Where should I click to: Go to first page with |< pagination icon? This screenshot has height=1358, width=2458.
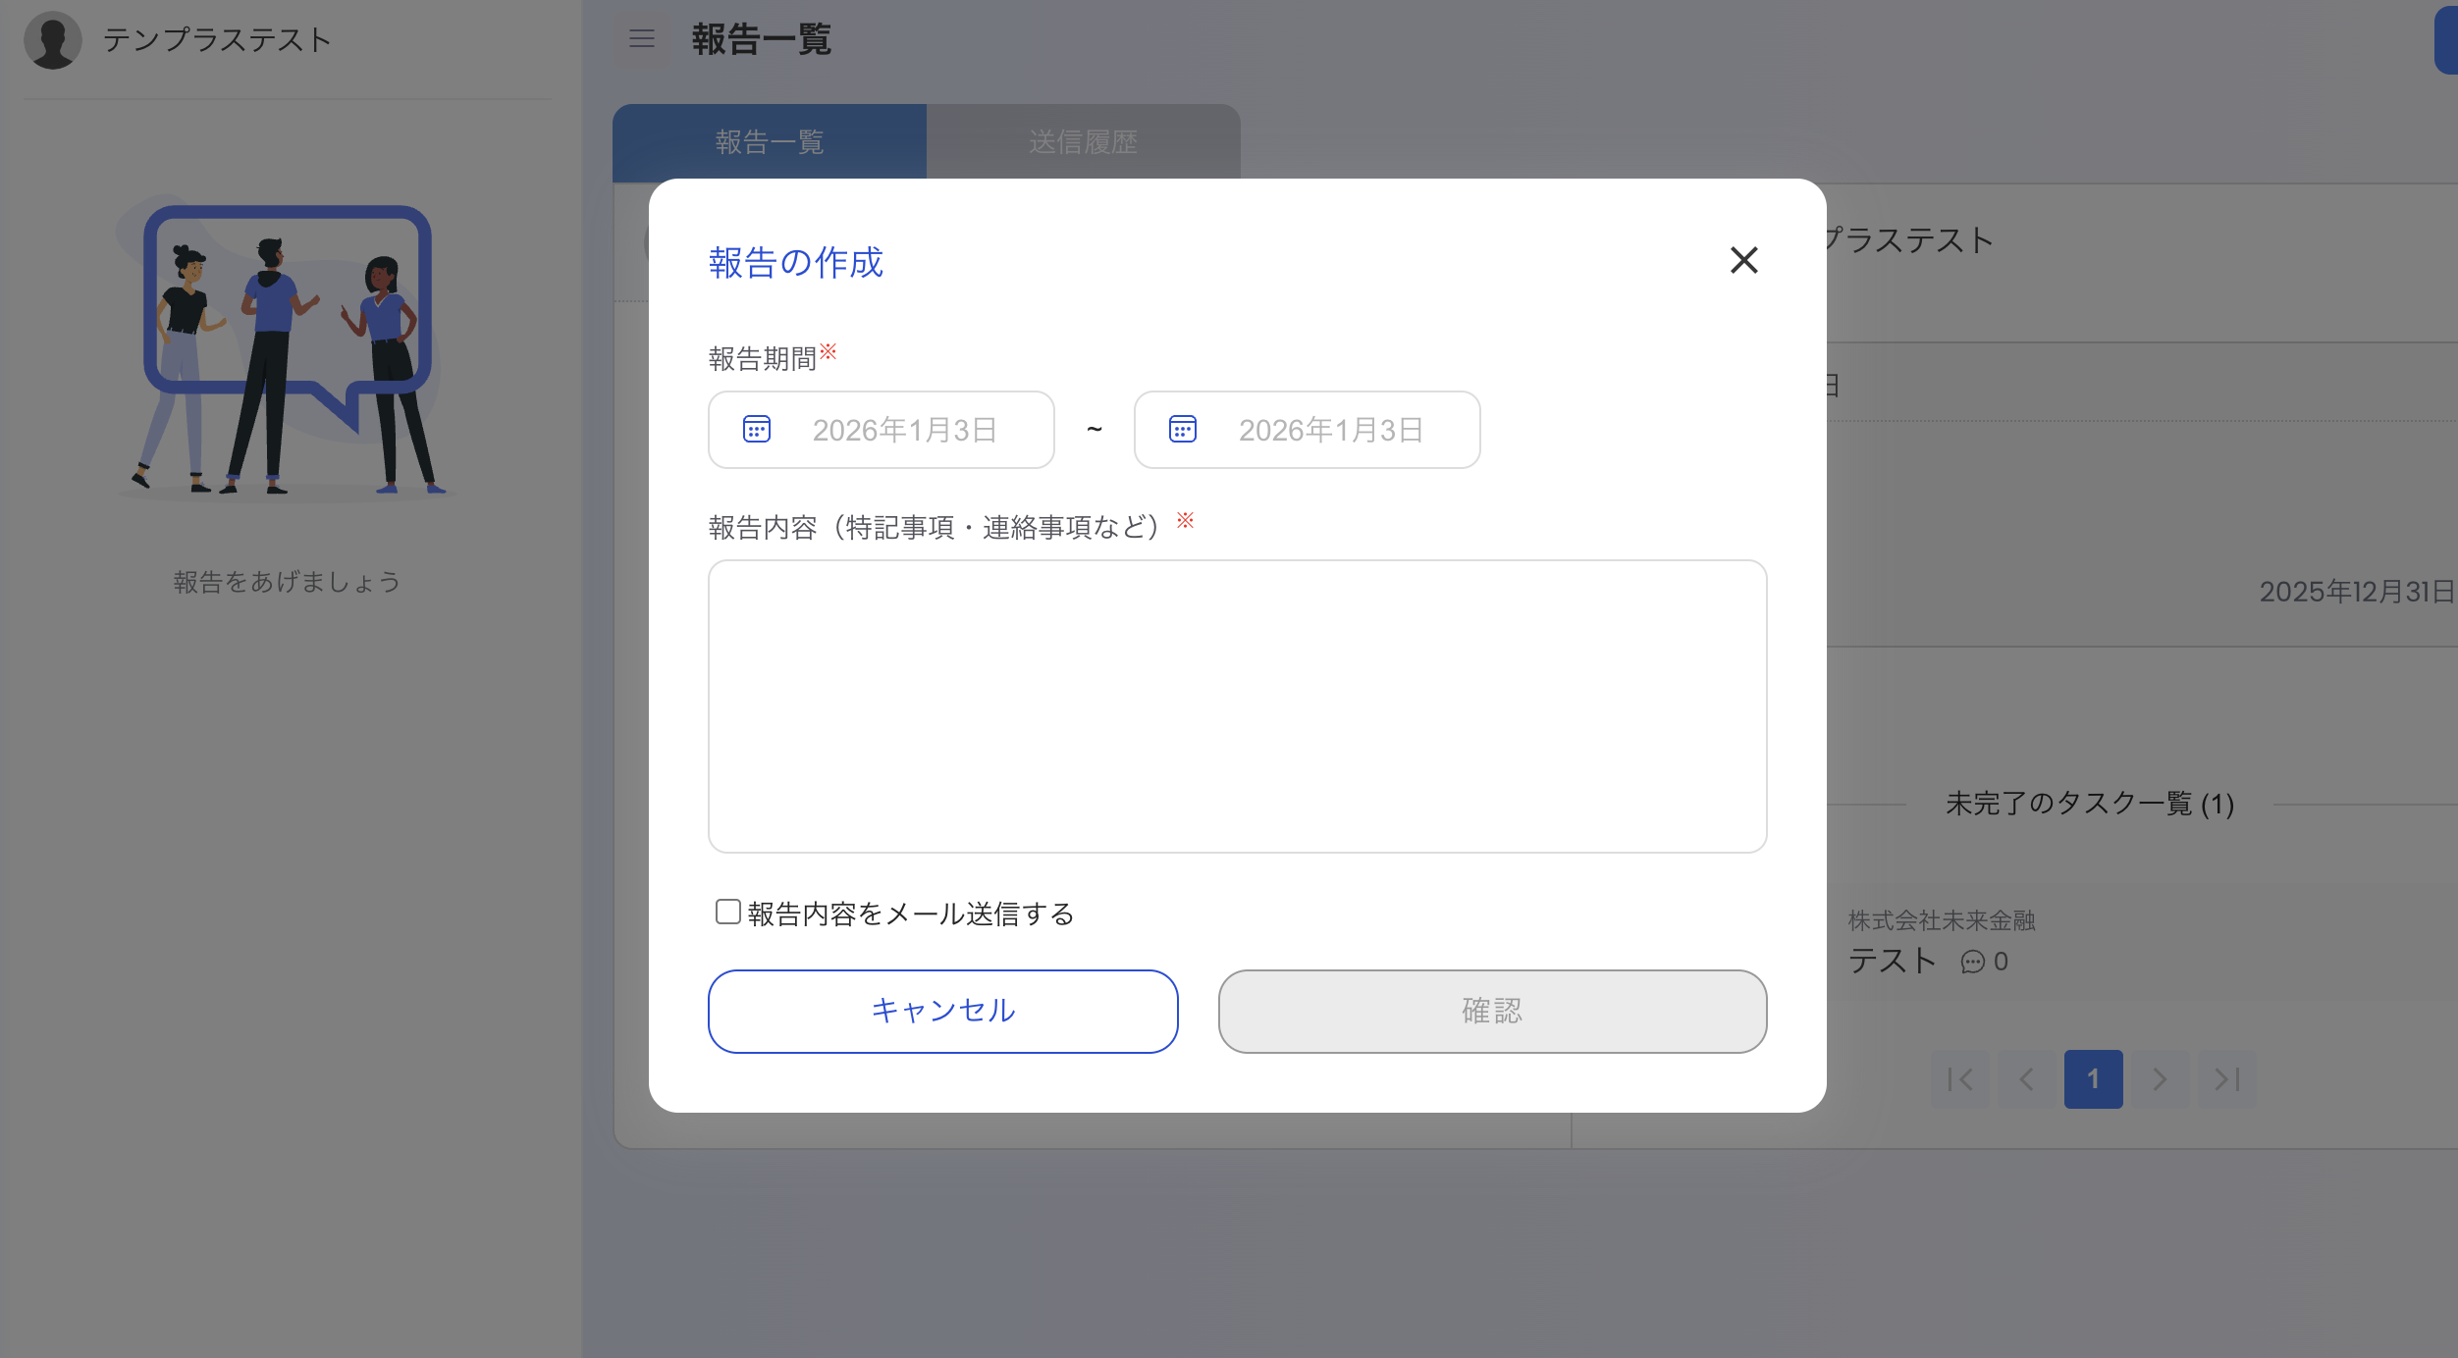tap(1960, 1079)
